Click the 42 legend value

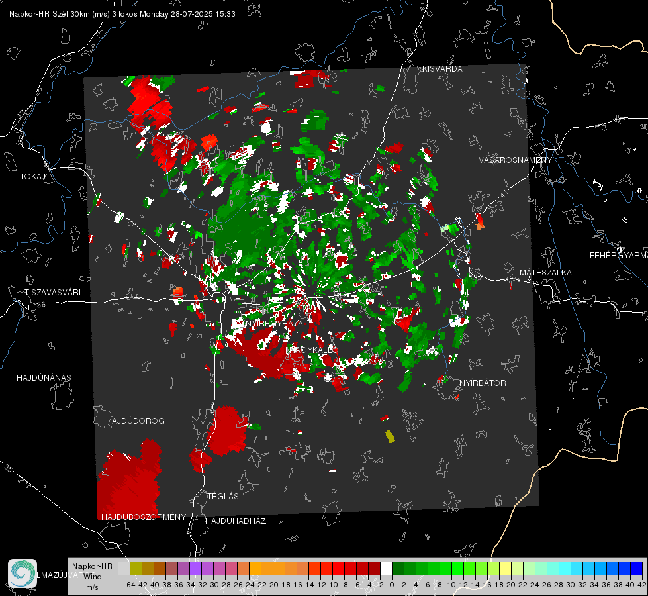click(641, 585)
